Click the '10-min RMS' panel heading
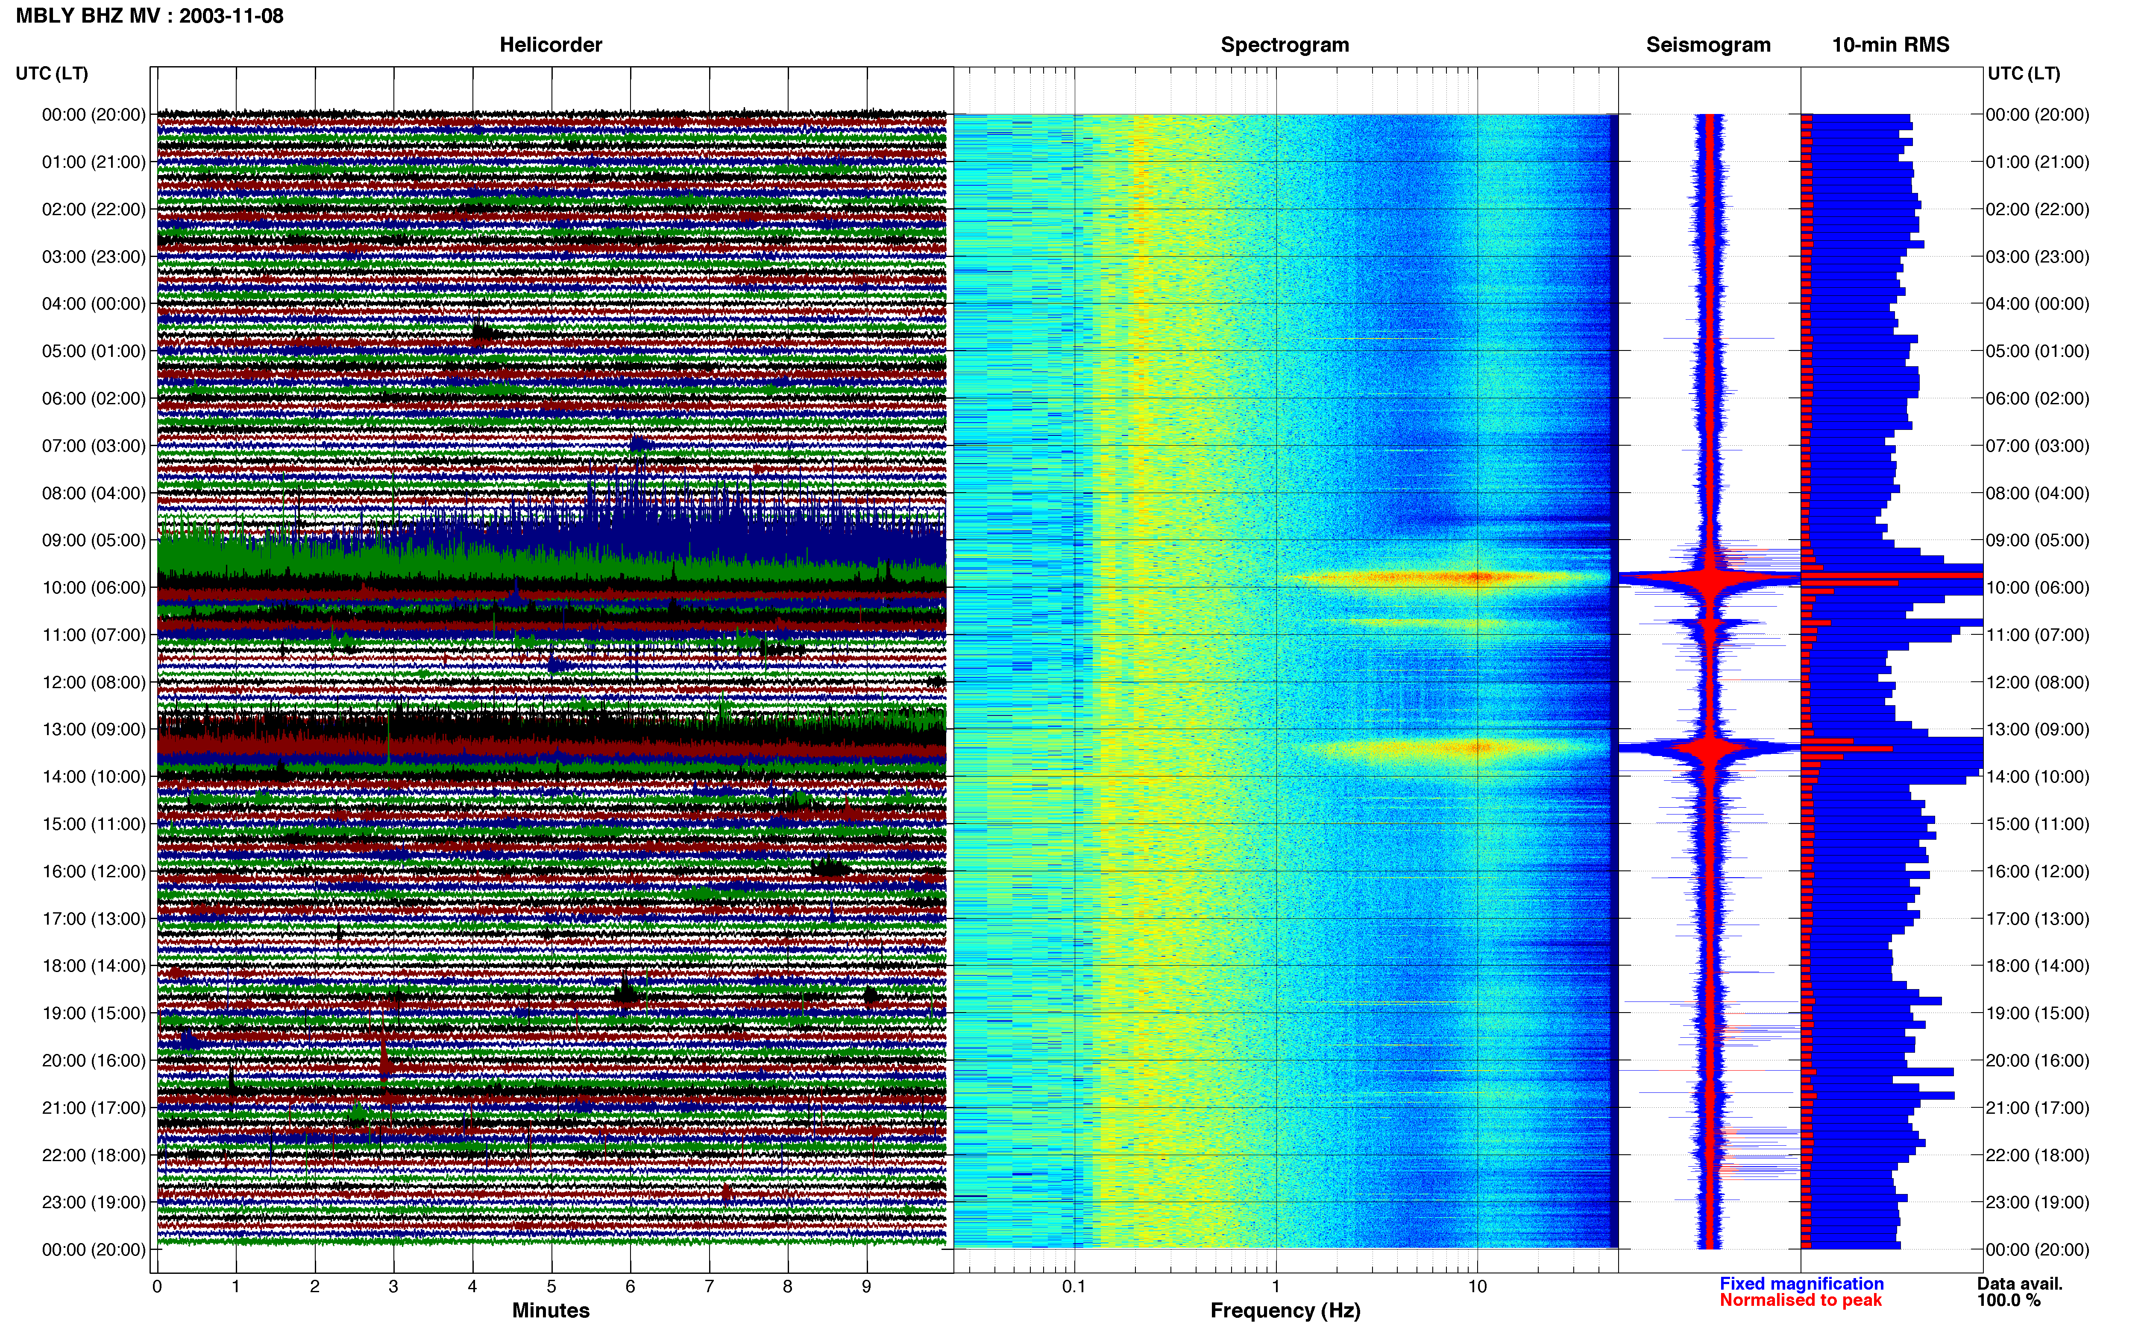This screenshot has width=2144, height=1340. pyautogui.click(x=1890, y=45)
